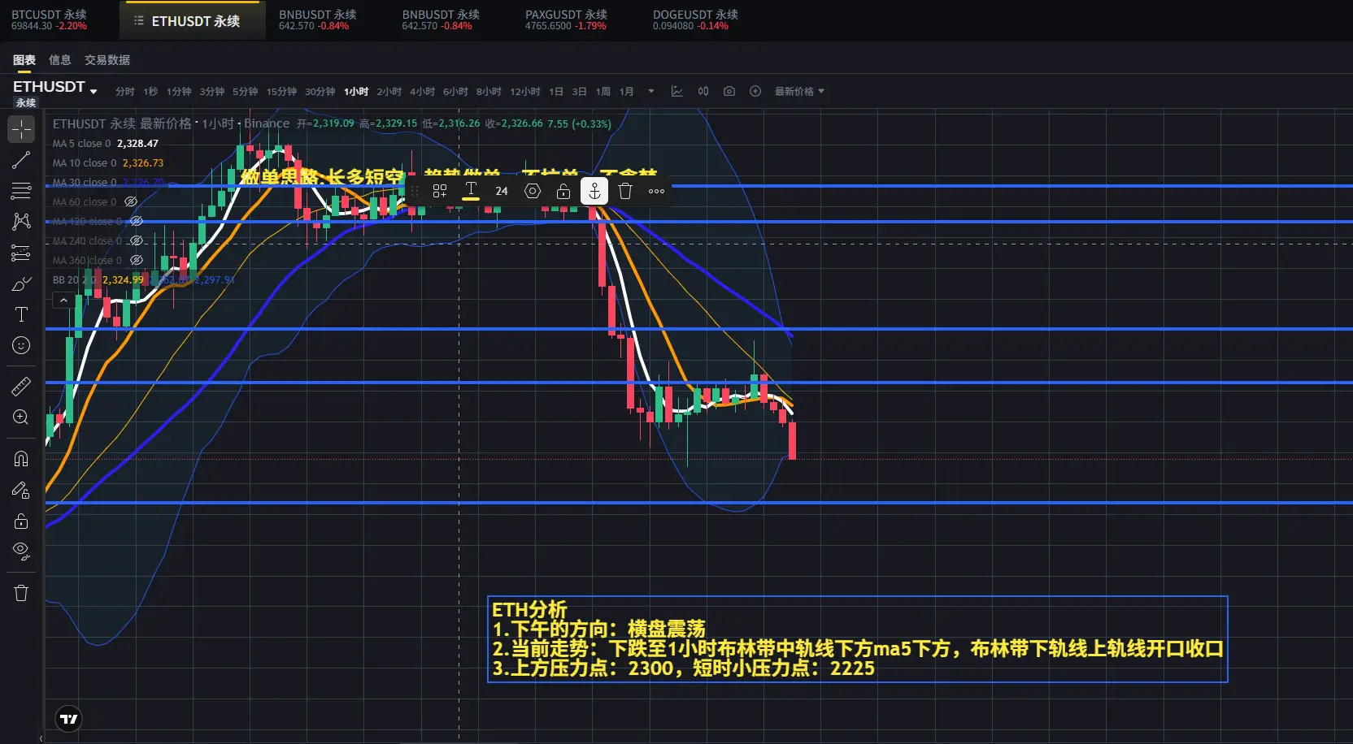Screen dimensions: 1353x744
Task: Click the circled plus icon in top toolbar
Action: [755, 91]
